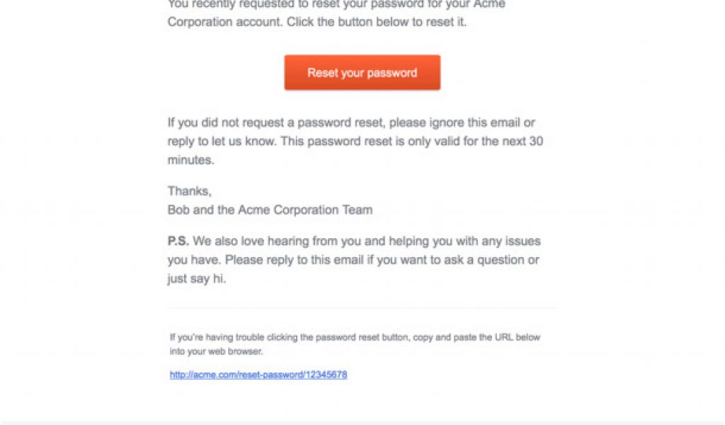Viewport: 725px width, 425px height.
Task: Click the "Thanks," sign-off line
Action: [x=189, y=191]
